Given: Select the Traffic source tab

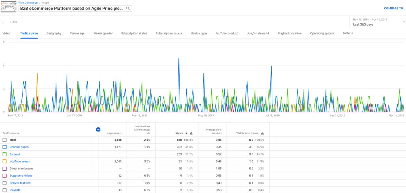Looking at the screenshot, I should (x=29, y=34).
